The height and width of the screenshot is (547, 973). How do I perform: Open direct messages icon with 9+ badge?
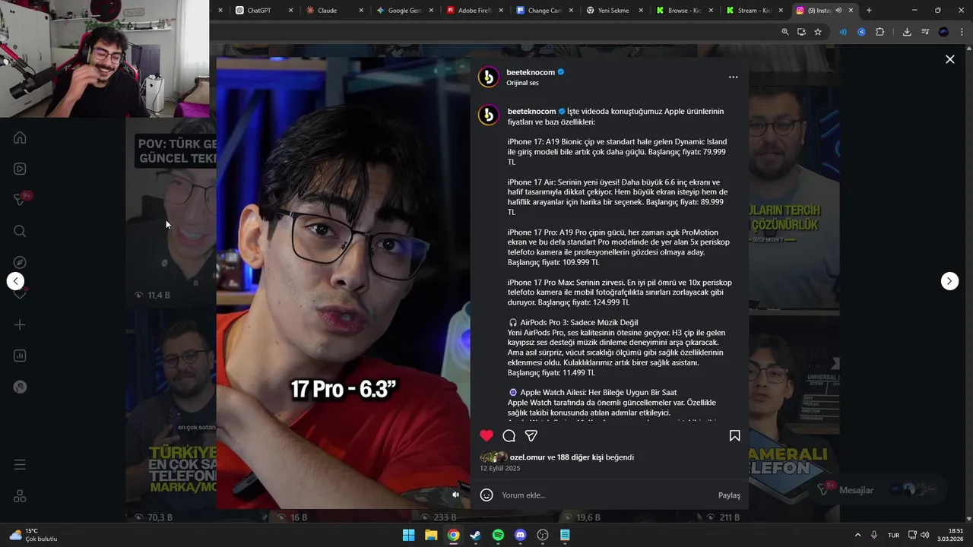tap(21, 200)
